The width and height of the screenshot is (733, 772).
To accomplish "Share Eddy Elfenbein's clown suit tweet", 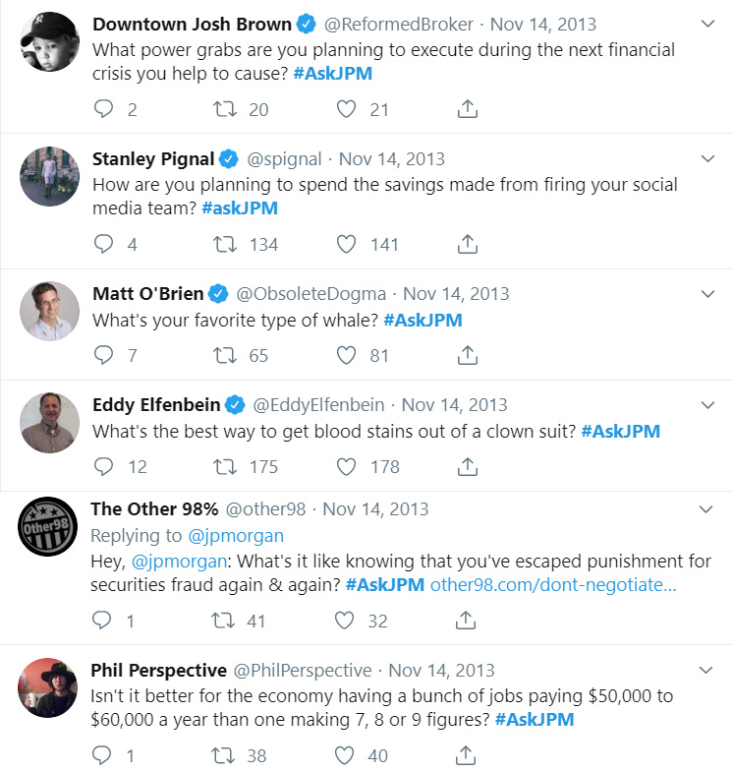I will pos(468,466).
